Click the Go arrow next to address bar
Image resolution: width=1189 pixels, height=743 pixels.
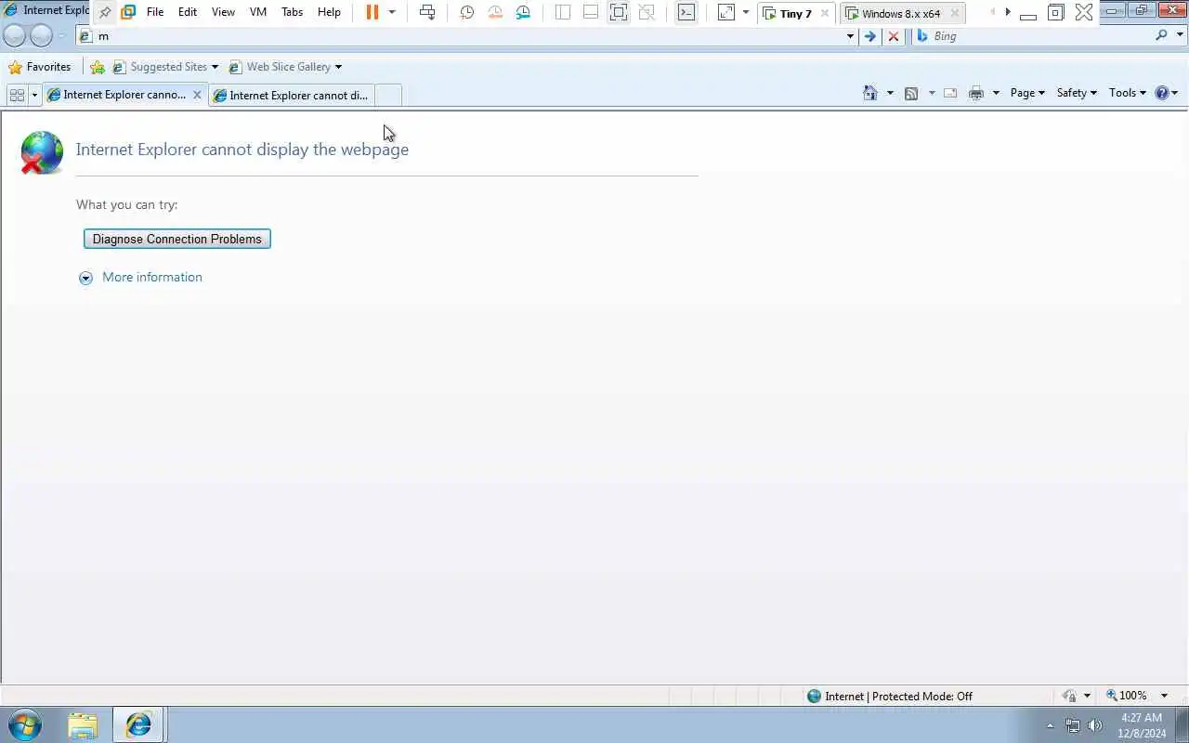click(x=869, y=35)
